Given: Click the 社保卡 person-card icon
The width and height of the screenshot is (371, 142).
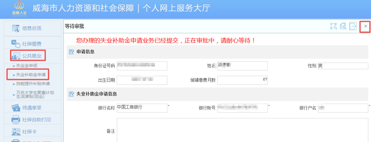Looking at the screenshot, I should click(16, 132).
